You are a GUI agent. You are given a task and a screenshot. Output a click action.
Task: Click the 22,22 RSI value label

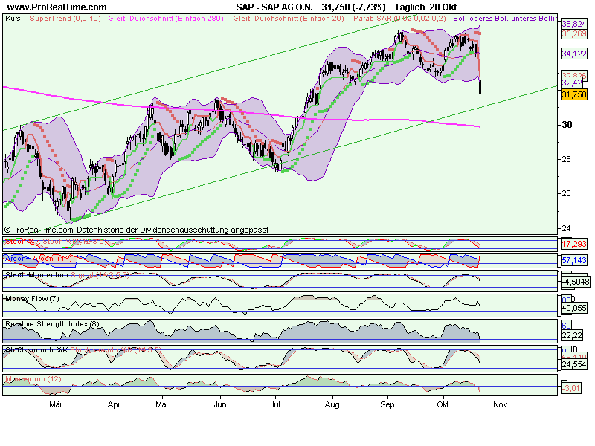(572, 335)
